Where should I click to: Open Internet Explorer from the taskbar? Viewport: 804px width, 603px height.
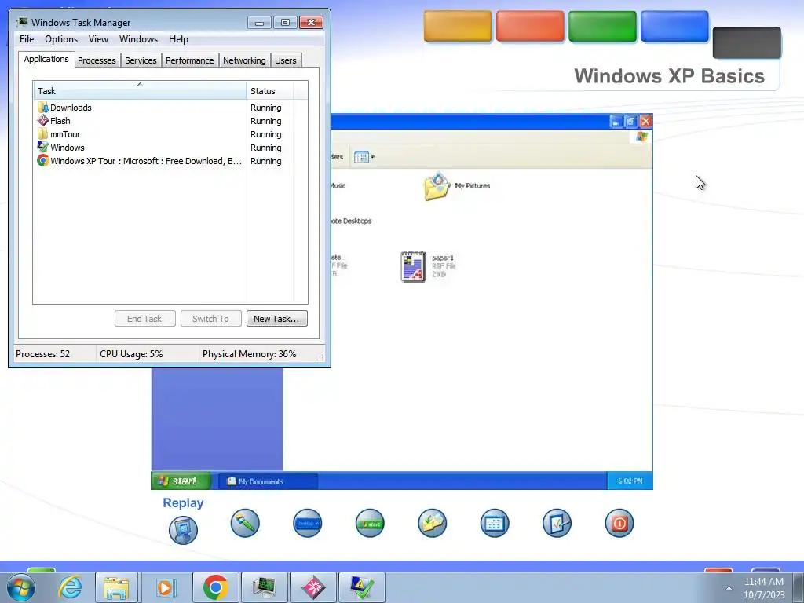pyautogui.click(x=70, y=587)
